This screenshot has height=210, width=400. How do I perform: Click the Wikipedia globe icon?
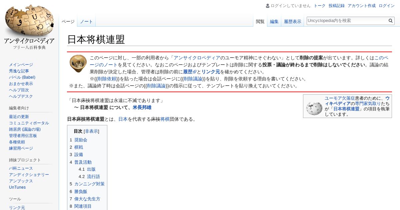pos(314,108)
